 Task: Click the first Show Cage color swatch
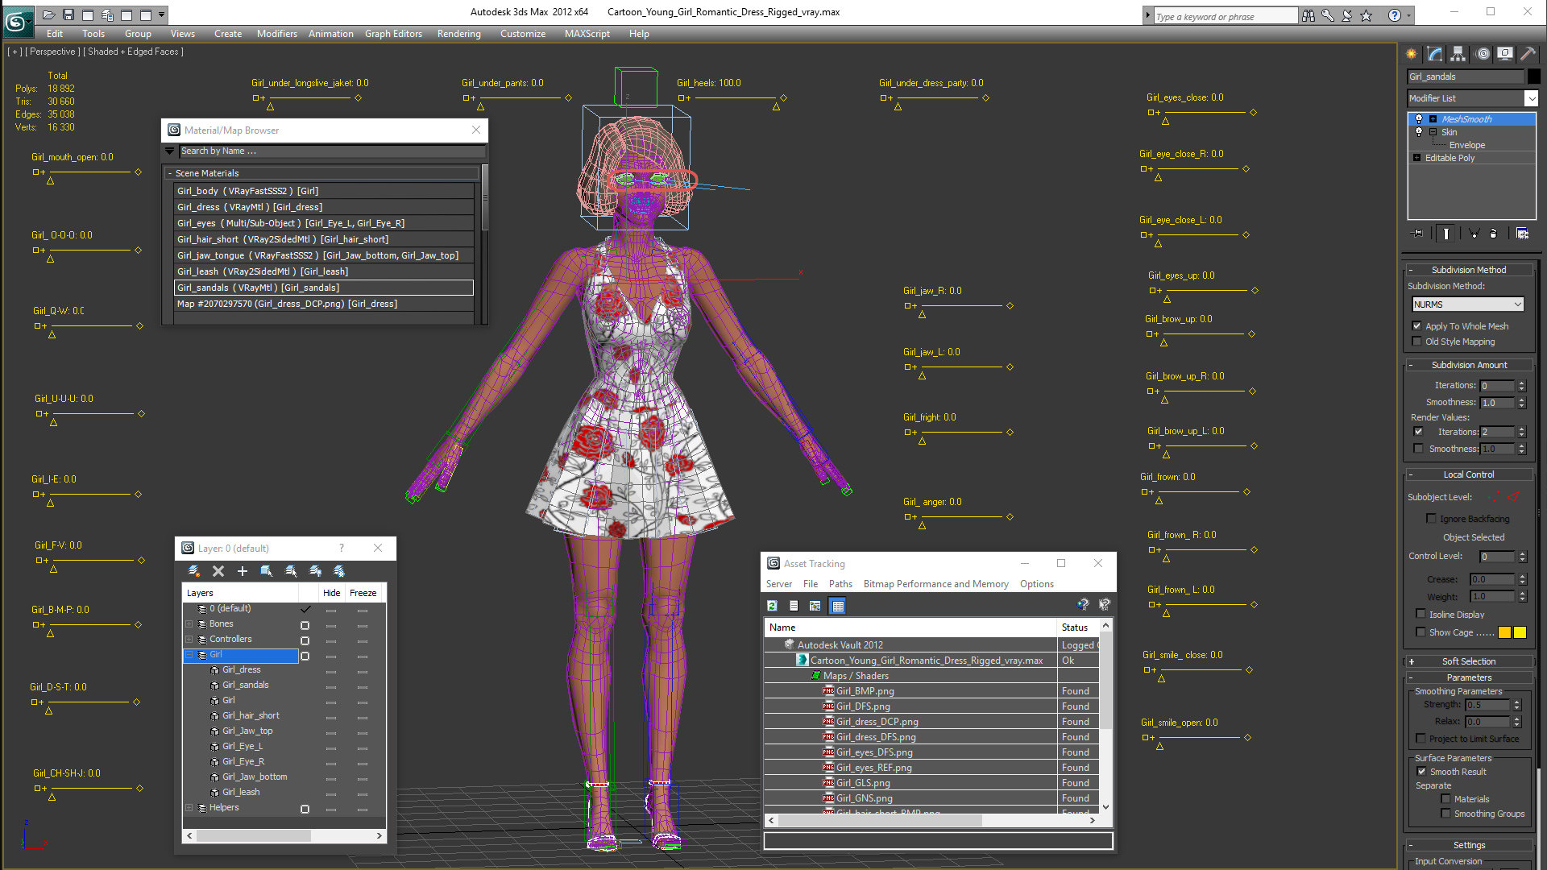tap(1504, 632)
